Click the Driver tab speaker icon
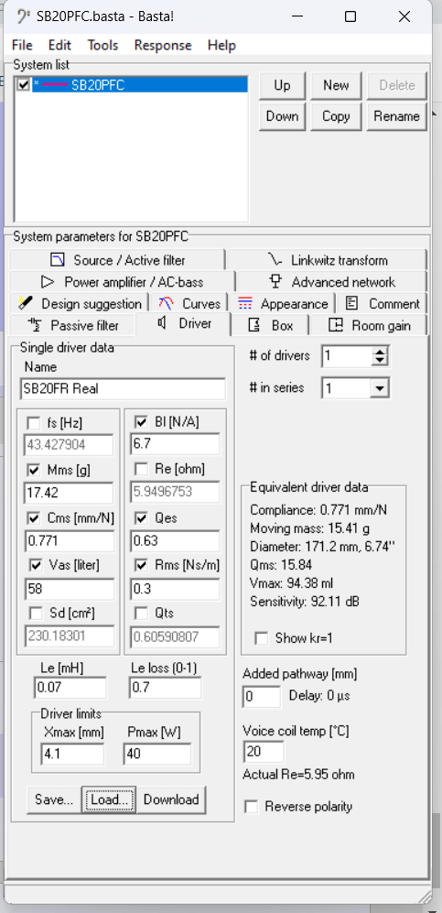 (x=164, y=322)
